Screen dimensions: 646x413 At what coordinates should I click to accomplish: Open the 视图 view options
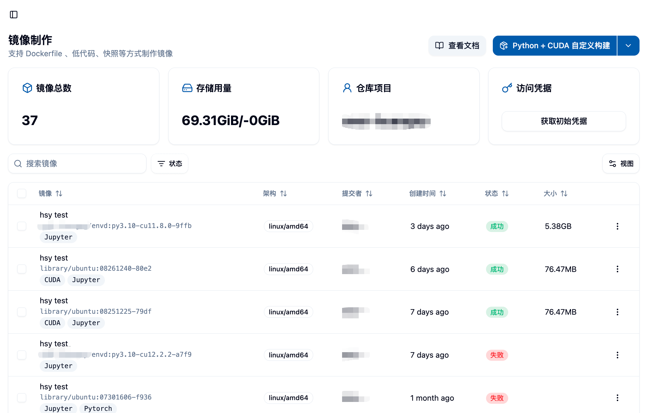coord(621,163)
